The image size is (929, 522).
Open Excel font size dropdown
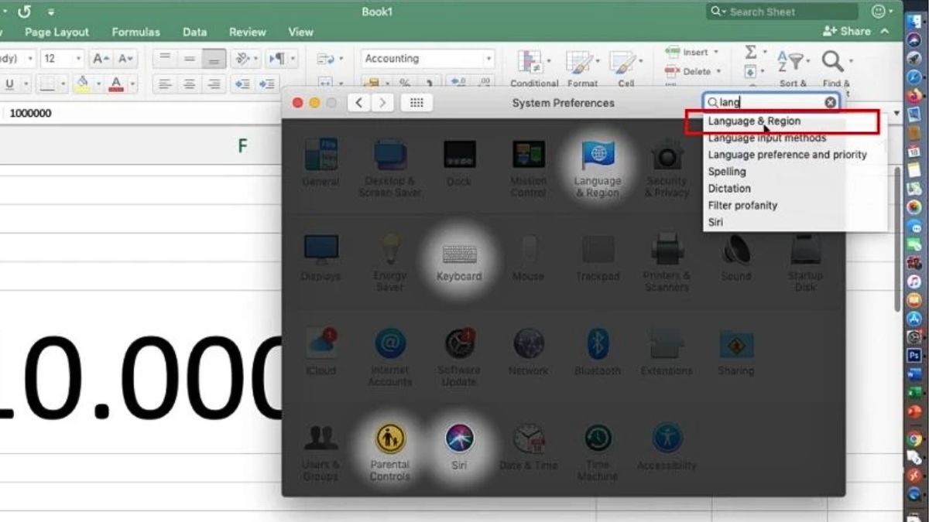coord(77,59)
